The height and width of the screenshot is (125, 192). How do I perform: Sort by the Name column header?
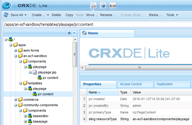pyautogui.click(x=103, y=92)
